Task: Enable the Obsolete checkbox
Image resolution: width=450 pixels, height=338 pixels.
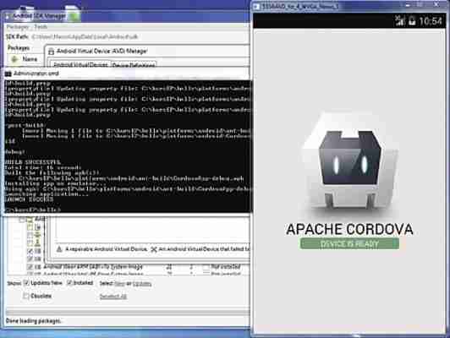Action: (x=26, y=296)
